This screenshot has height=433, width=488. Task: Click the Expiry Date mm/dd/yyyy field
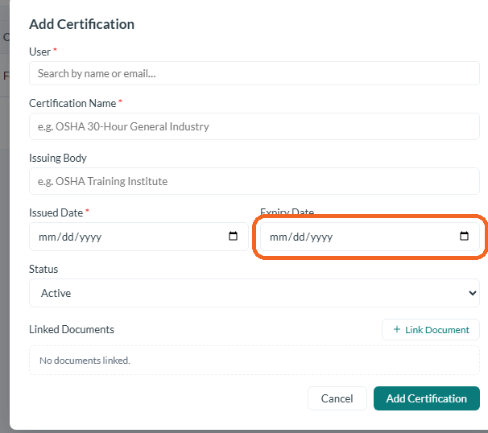tap(370, 237)
